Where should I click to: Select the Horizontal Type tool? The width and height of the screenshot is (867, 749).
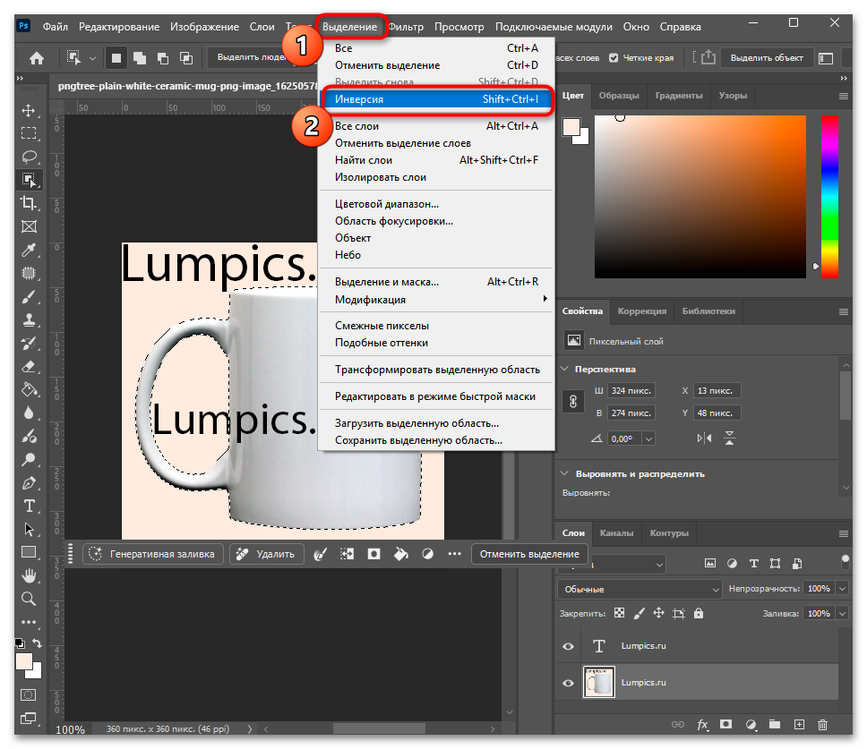point(29,506)
